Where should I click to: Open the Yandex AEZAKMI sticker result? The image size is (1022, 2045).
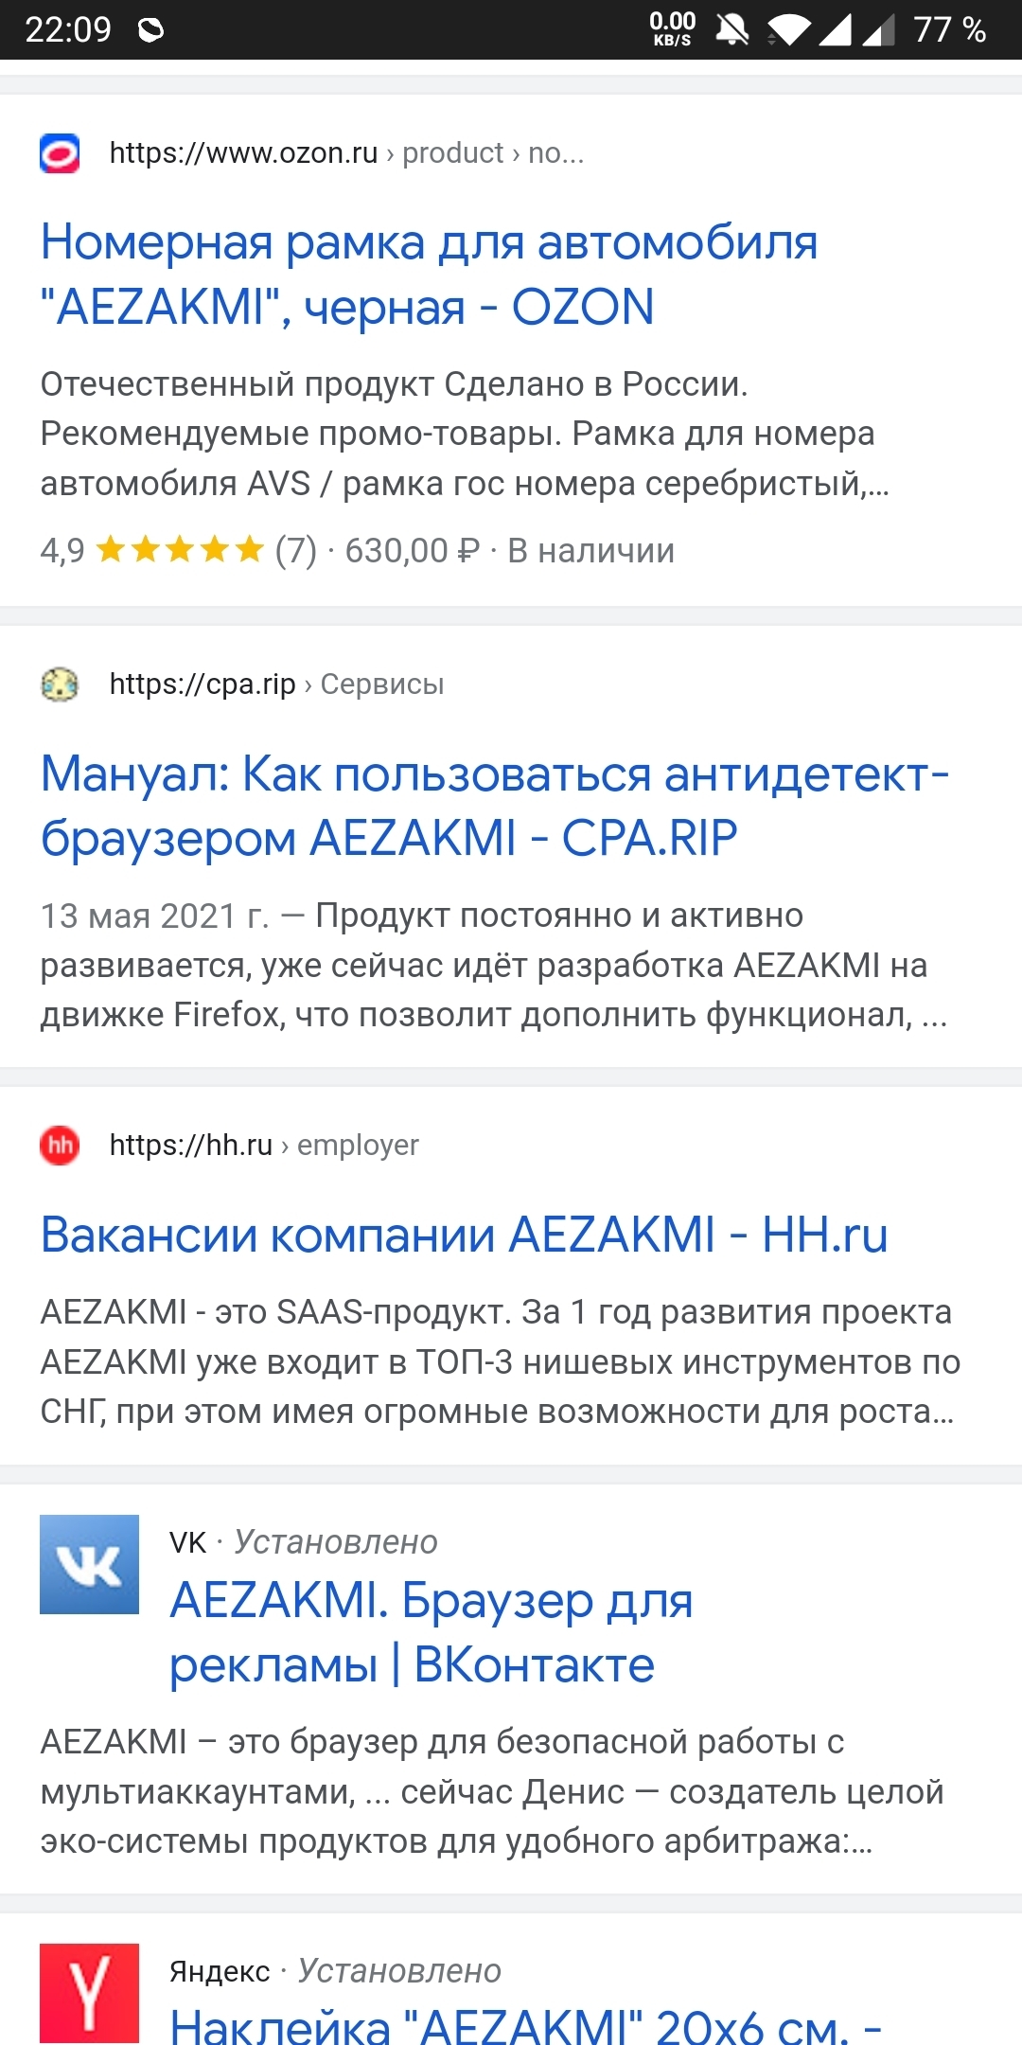pyautogui.click(x=525, y=2026)
